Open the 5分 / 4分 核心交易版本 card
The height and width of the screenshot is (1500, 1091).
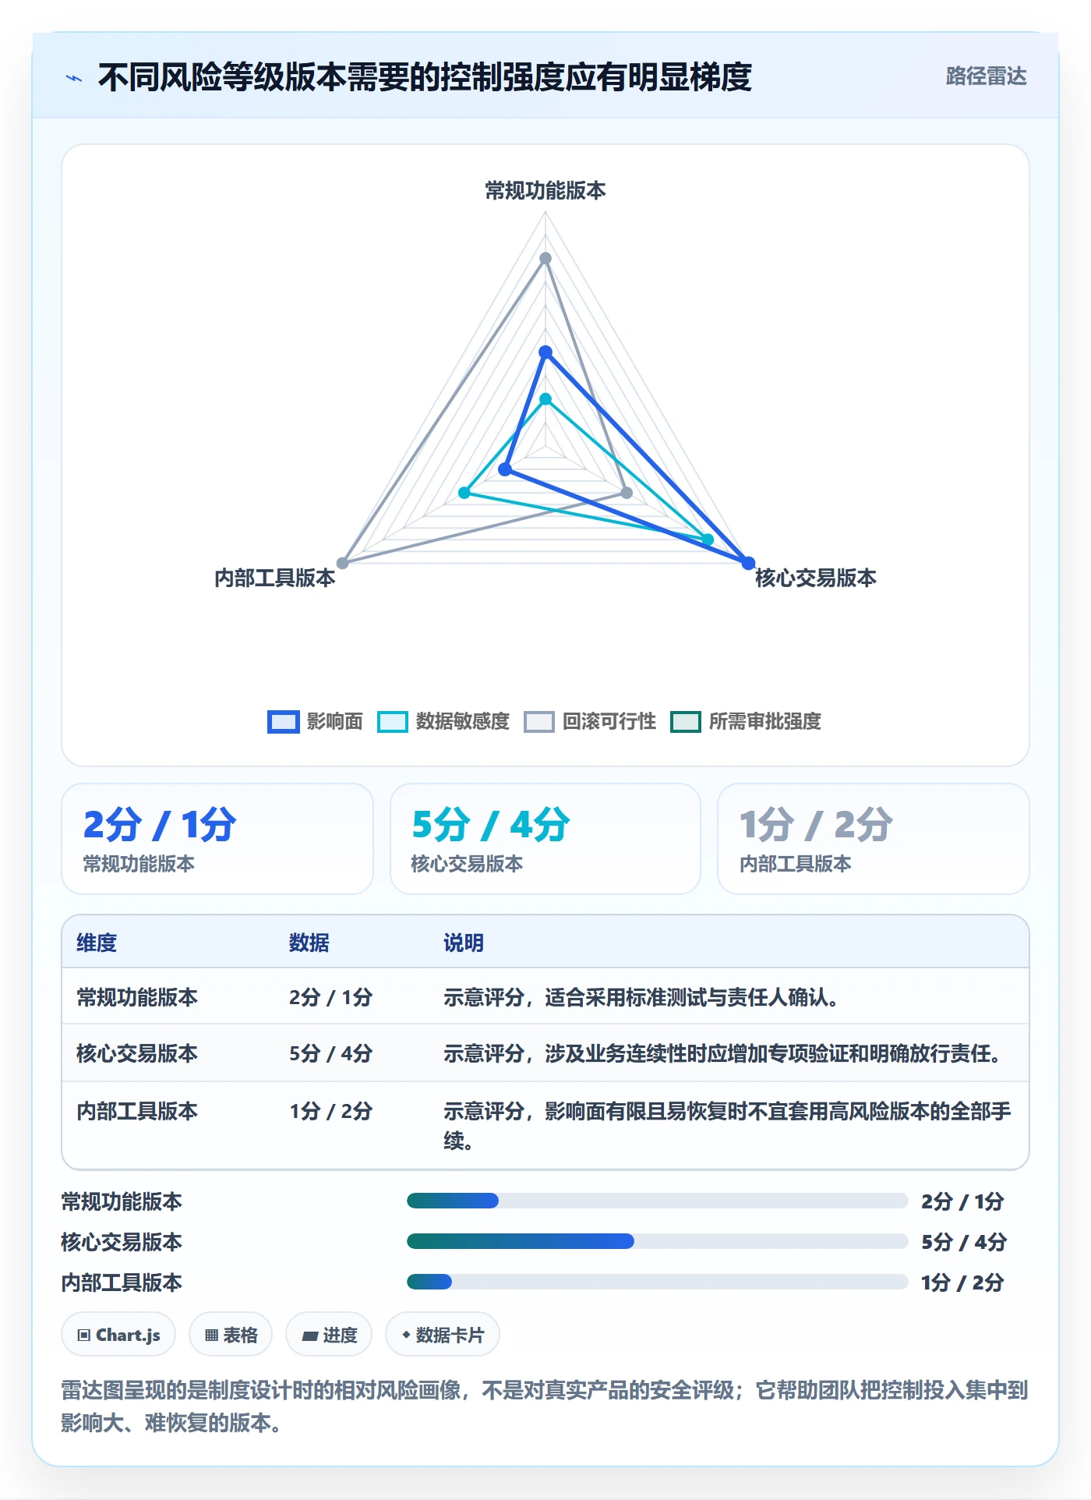(545, 839)
